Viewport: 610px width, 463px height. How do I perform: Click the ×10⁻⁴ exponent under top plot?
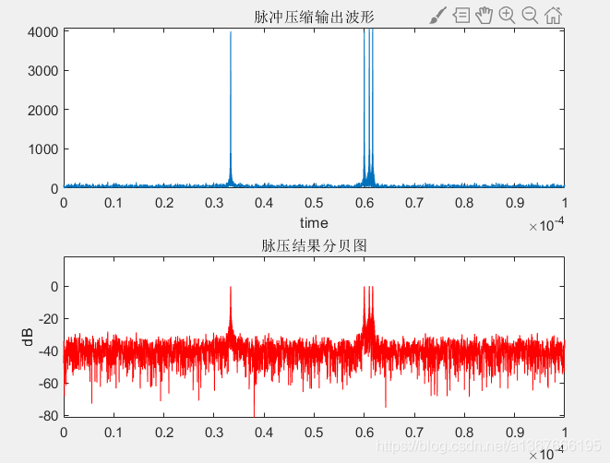click(546, 224)
